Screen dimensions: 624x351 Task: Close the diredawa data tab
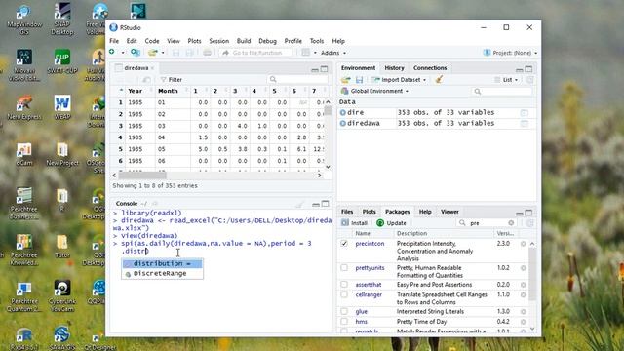152,68
